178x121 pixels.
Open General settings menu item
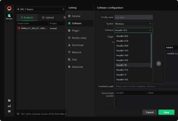pyautogui.click(x=80, y=16)
